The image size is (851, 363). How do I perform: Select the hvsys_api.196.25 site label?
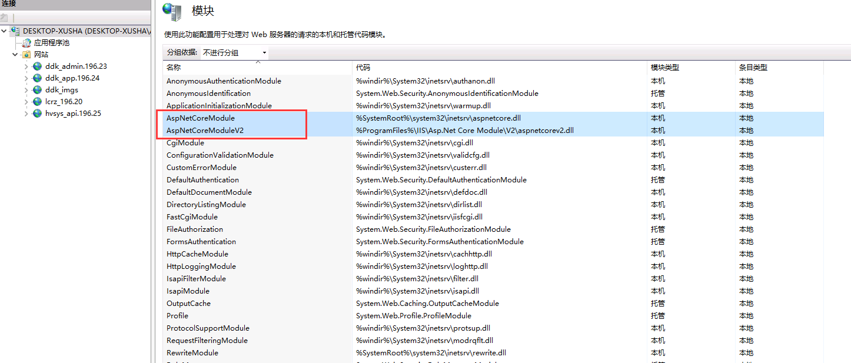[x=73, y=114]
